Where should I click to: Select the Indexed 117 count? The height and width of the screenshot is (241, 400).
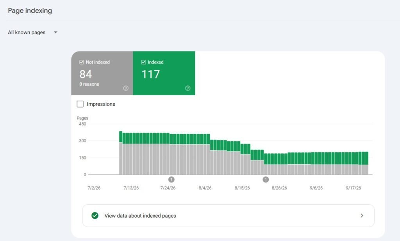click(150, 74)
